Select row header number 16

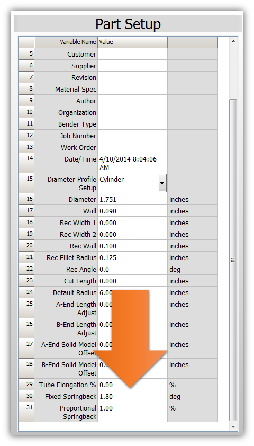click(26, 199)
